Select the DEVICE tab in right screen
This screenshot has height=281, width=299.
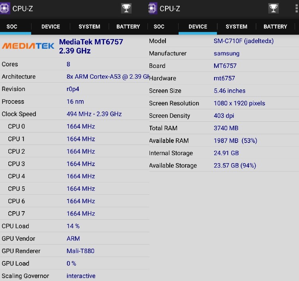[198, 26]
